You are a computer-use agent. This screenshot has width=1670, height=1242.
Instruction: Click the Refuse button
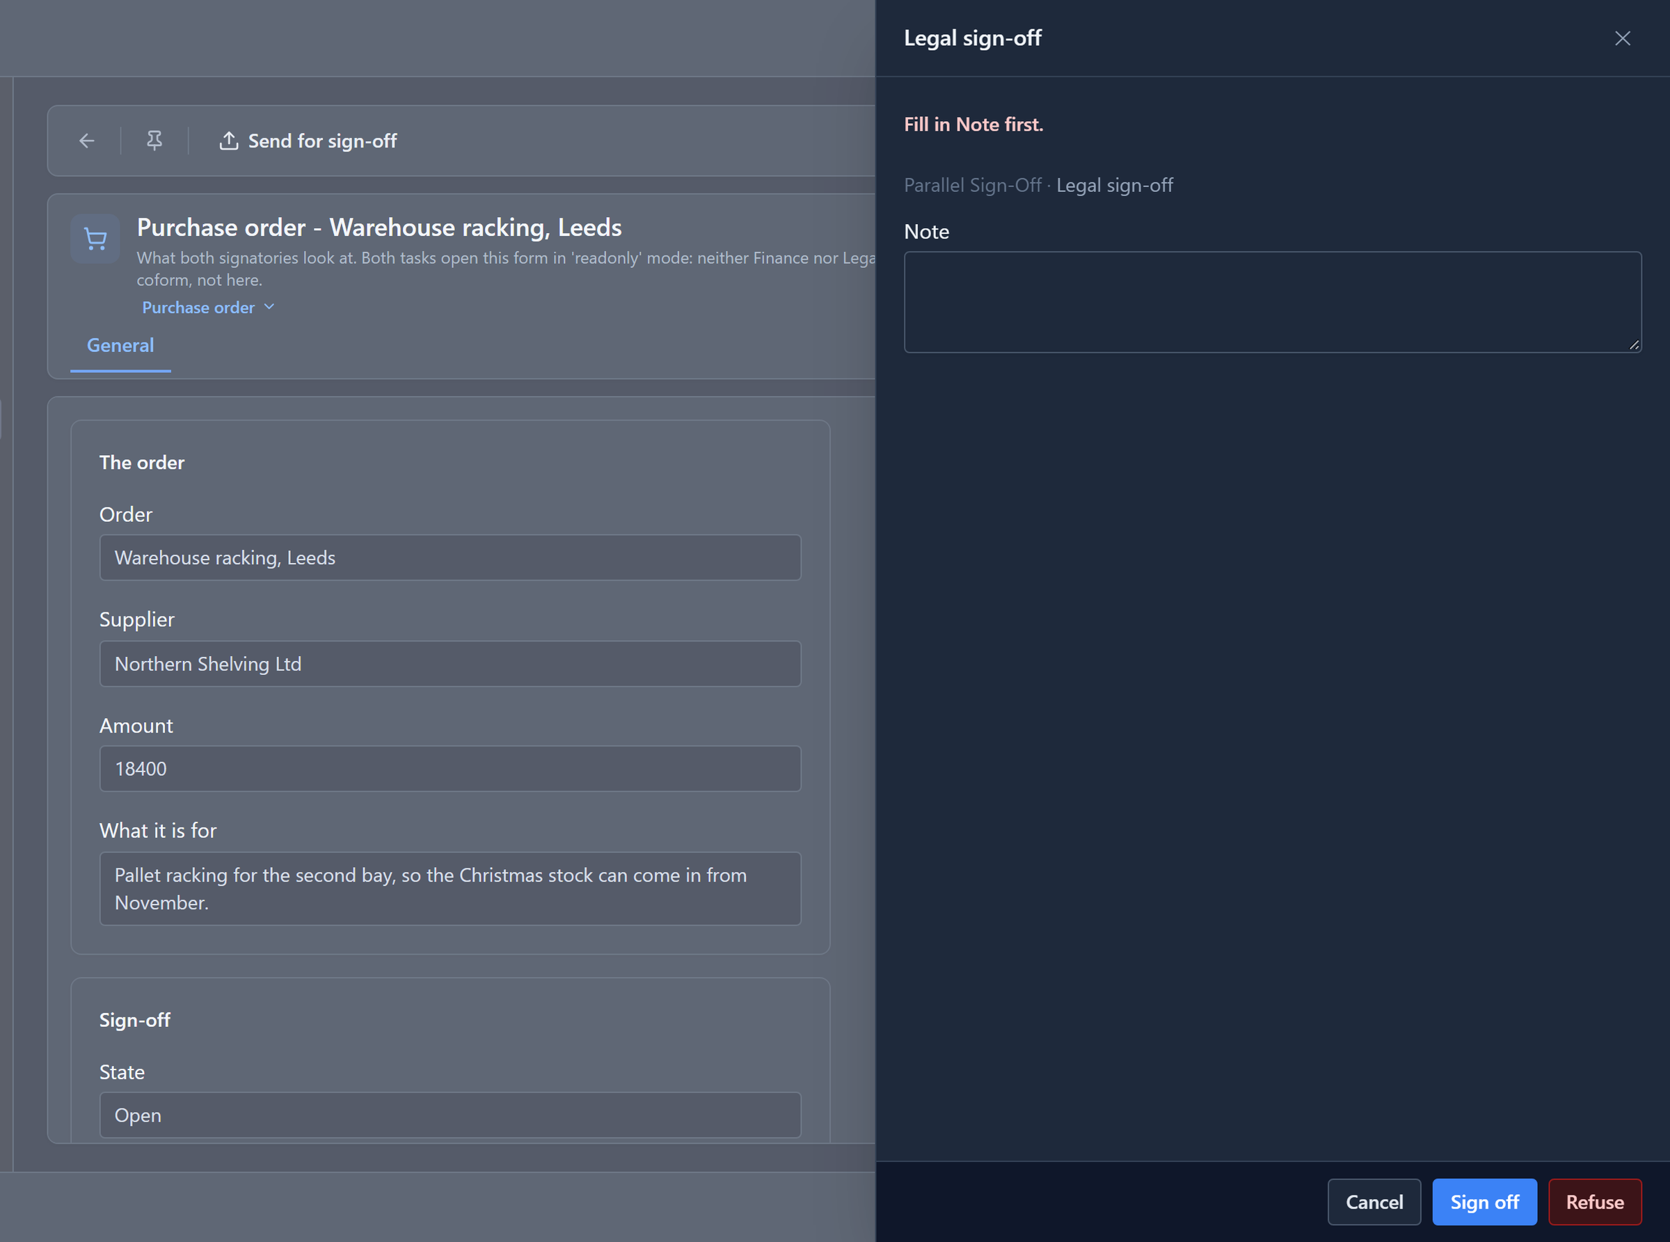pos(1594,1202)
